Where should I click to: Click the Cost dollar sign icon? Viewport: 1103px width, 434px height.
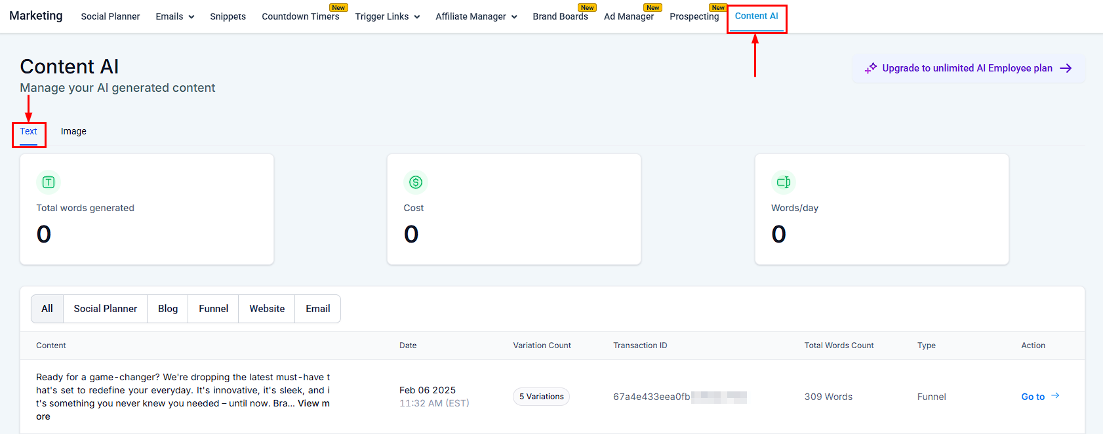coord(416,182)
